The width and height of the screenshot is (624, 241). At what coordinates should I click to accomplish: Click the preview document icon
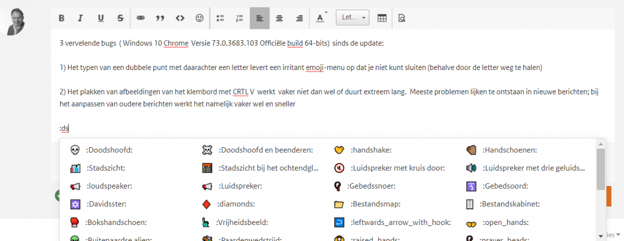point(401,18)
